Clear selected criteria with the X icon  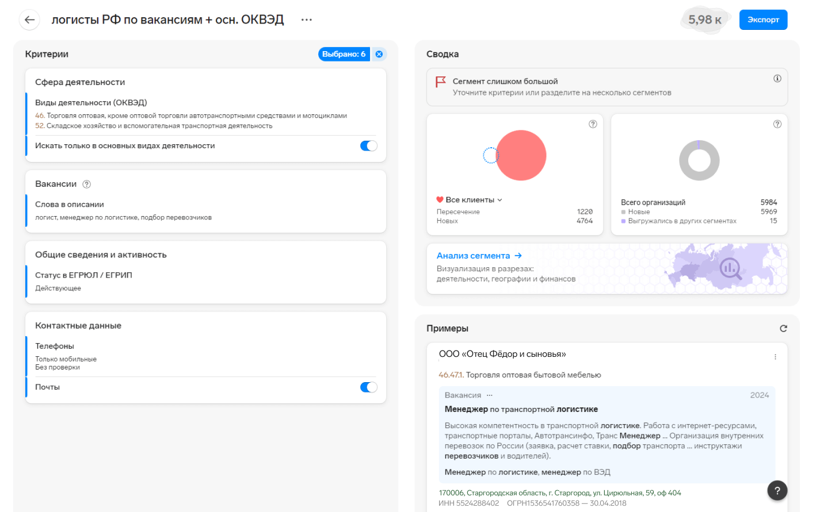click(379, 54)
